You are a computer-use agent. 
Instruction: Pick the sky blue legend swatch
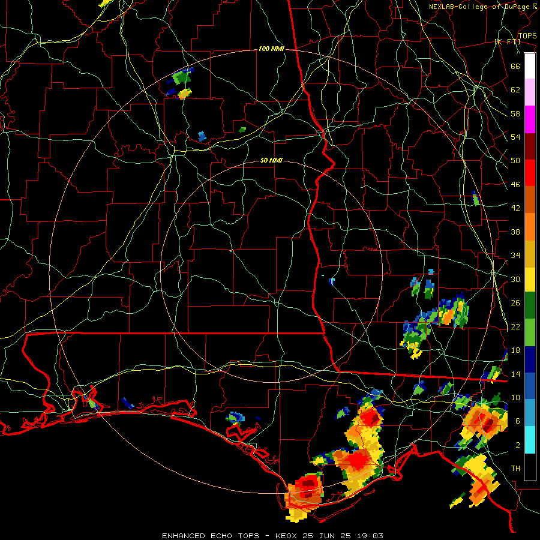530,413
